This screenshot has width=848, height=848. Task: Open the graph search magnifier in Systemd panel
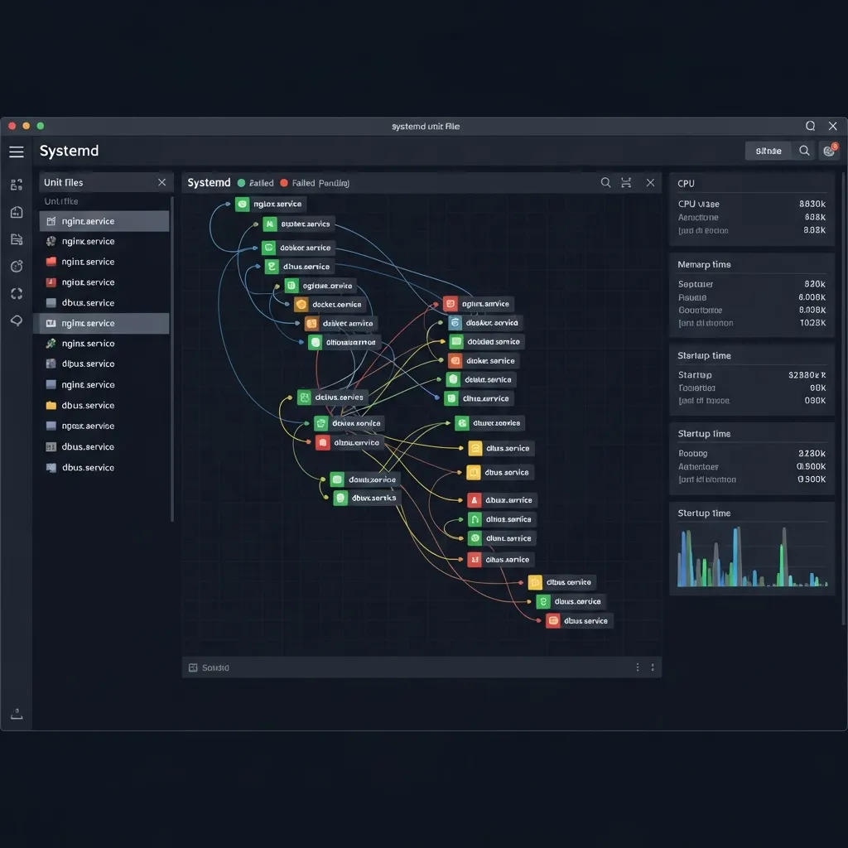point(605,182)
